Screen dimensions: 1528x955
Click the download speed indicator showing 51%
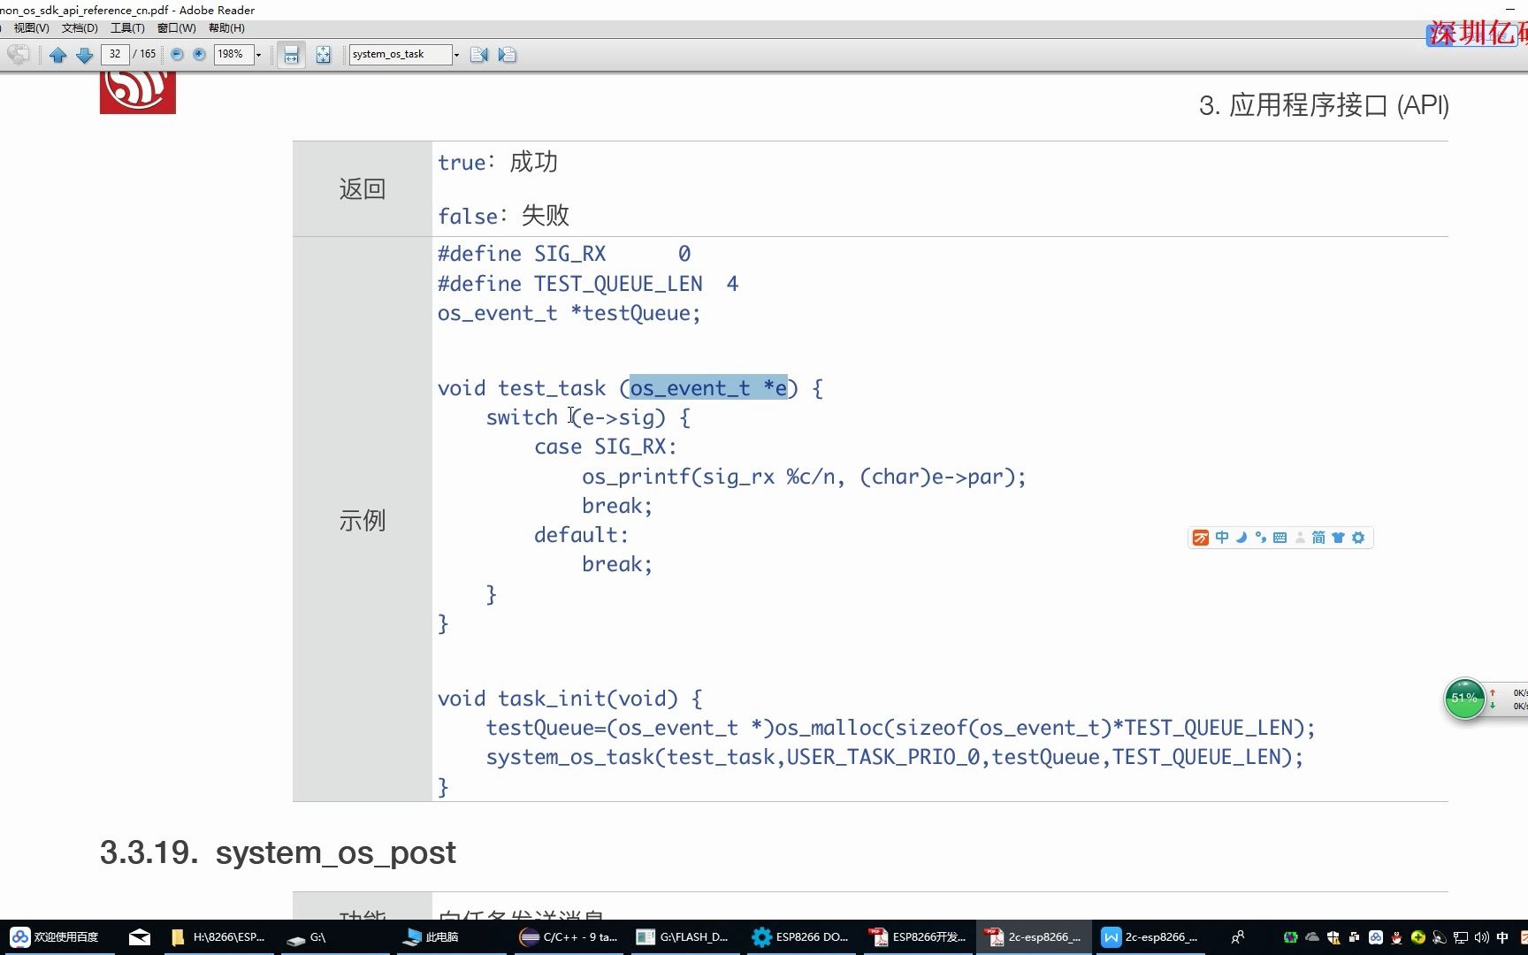(1463, 699)
